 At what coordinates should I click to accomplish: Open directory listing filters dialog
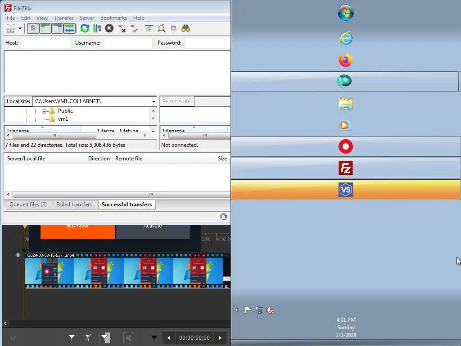149,28
